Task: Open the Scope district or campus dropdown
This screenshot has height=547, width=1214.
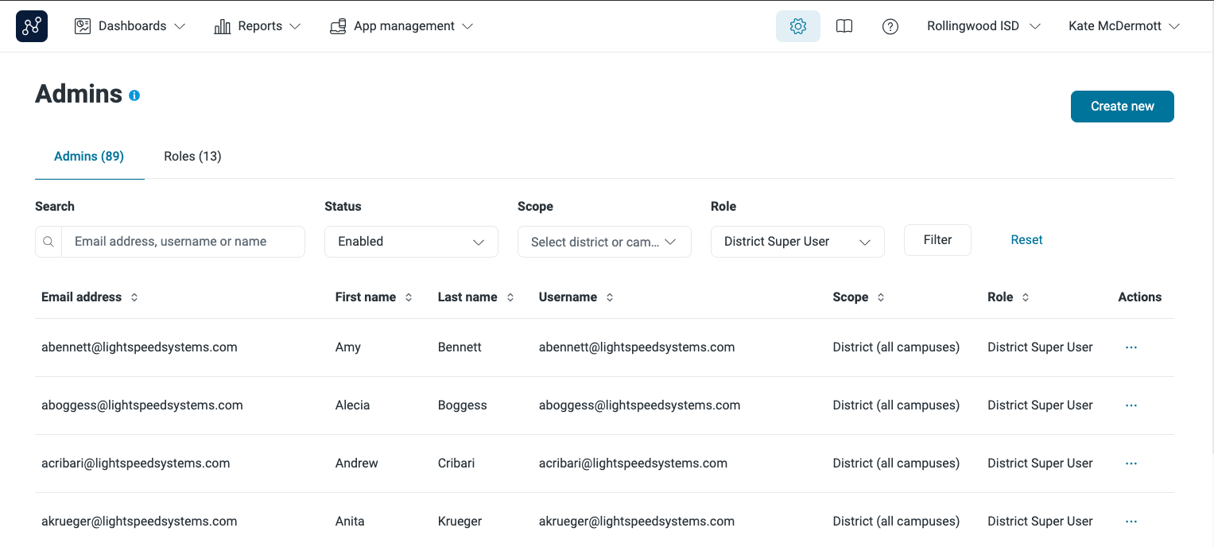Action: click(604, 242)
